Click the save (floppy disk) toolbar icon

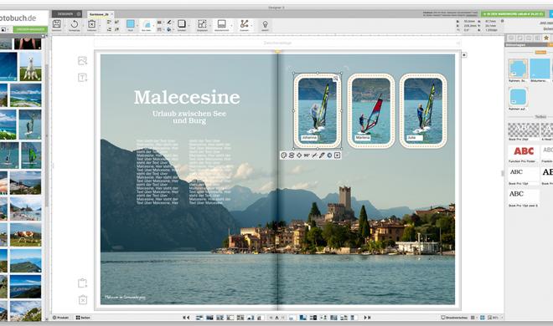tap(57, 24)
